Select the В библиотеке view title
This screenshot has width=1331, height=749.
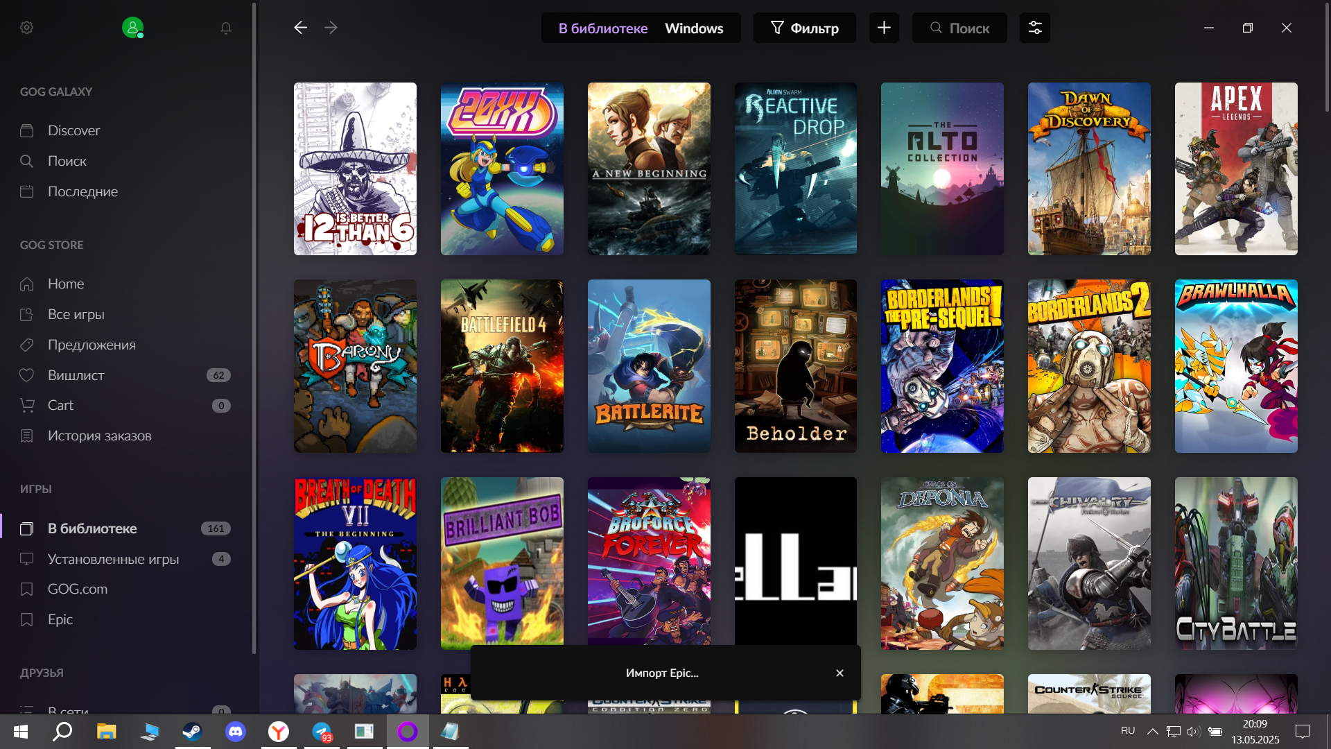pyautogui.click(x=603, y=28)
